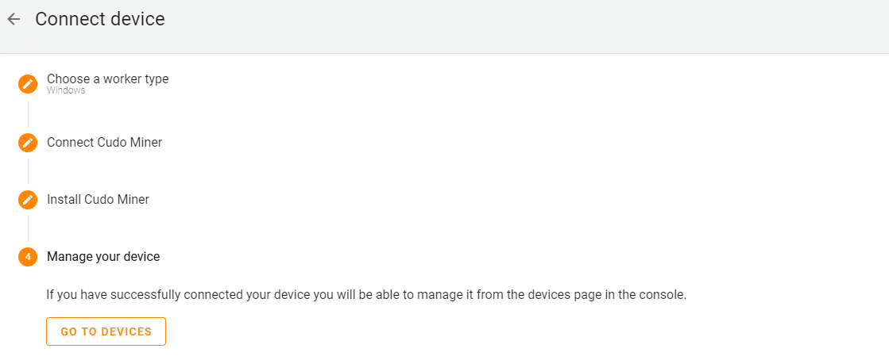Go to devices with the orange button
The image size is (889, 360).
[x=106, y=331]
